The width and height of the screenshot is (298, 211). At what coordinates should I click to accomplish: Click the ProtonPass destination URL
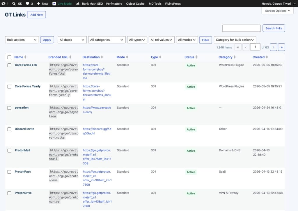coord(97,178)
